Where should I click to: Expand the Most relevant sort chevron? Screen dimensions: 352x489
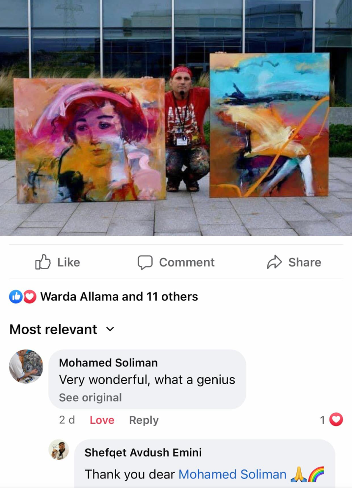click(110, 329)
